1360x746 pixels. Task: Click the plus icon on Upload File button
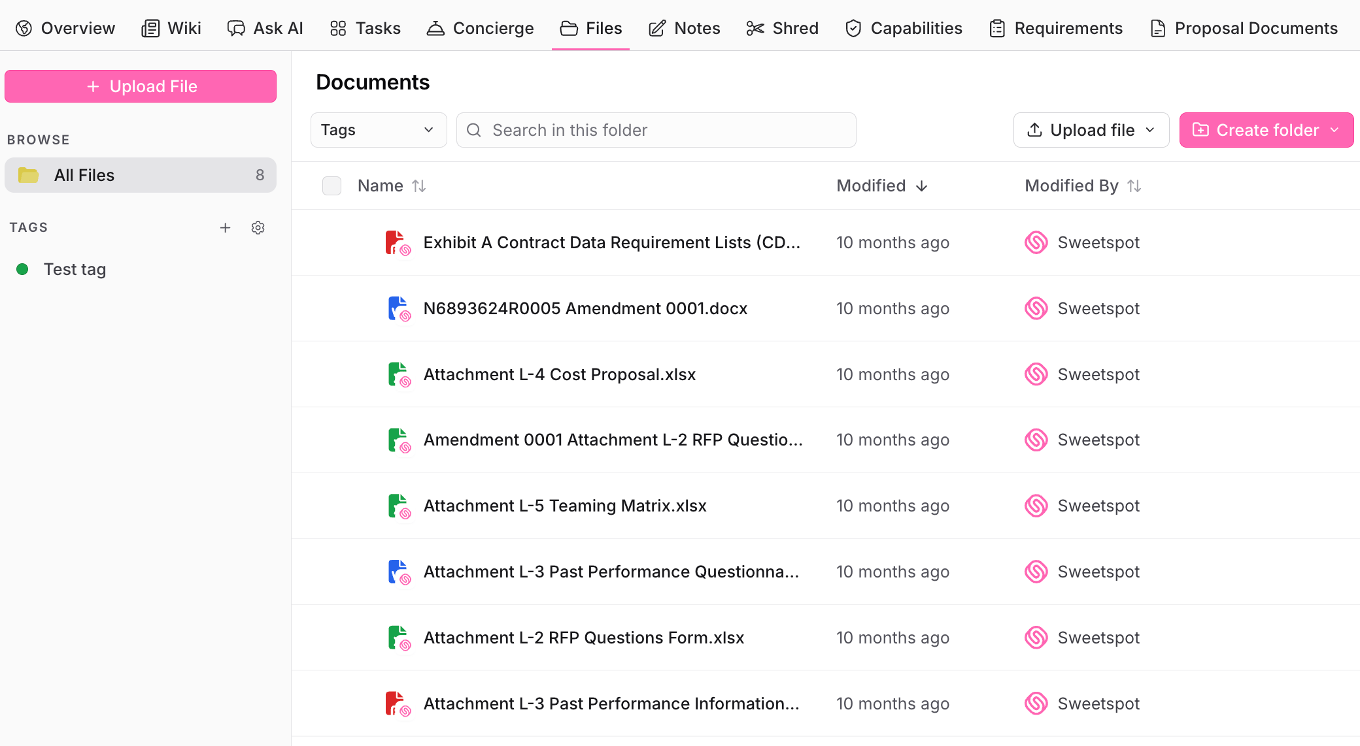(93, 86)
